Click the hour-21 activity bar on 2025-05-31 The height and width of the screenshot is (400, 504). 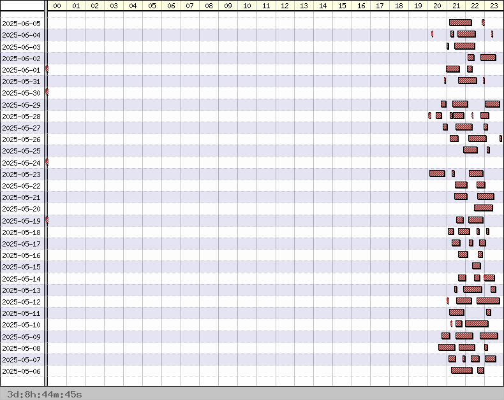[x=468, y=80]
